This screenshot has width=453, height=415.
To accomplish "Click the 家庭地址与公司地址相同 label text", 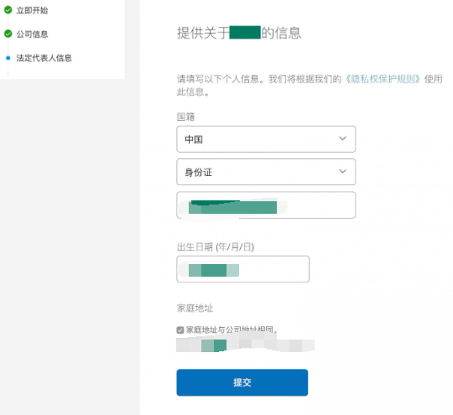I will coord(232,329).
